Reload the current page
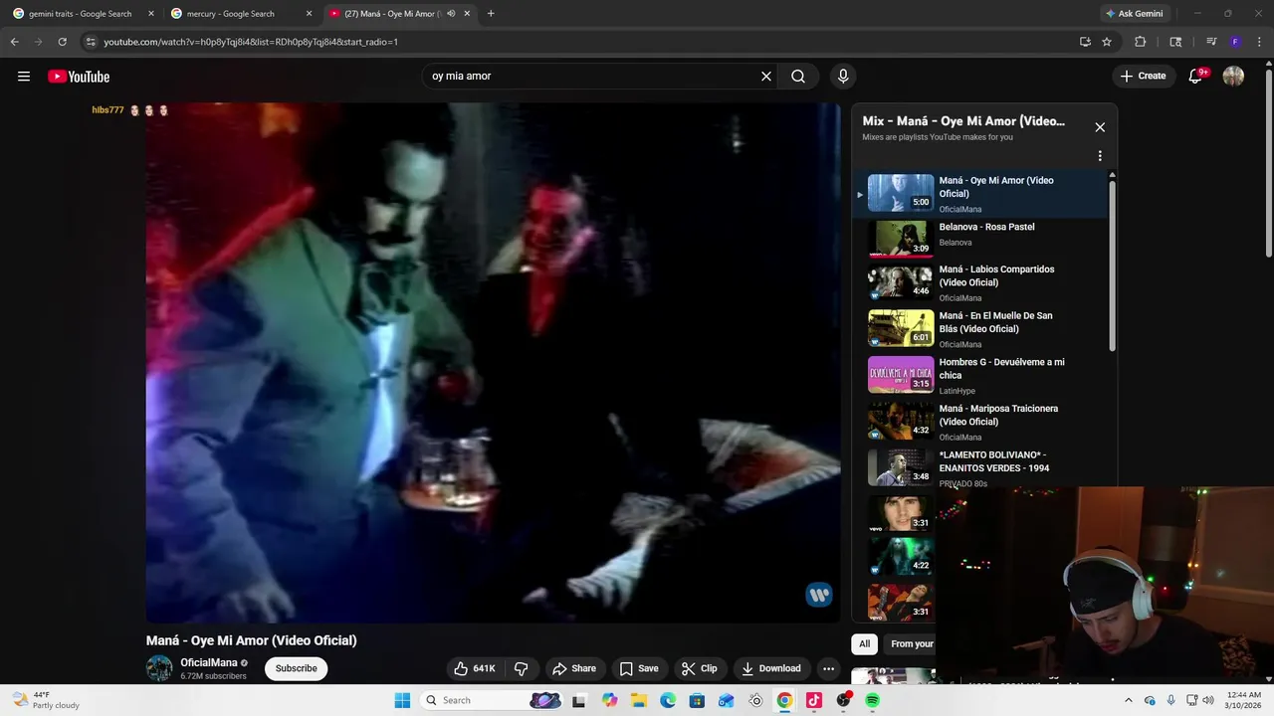1274x716 pixels. click(62, 42)
